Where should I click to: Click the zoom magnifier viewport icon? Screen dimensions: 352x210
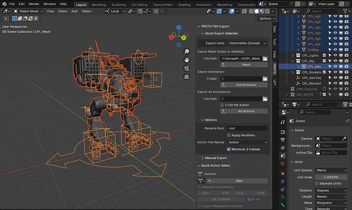tap(187, 51)
